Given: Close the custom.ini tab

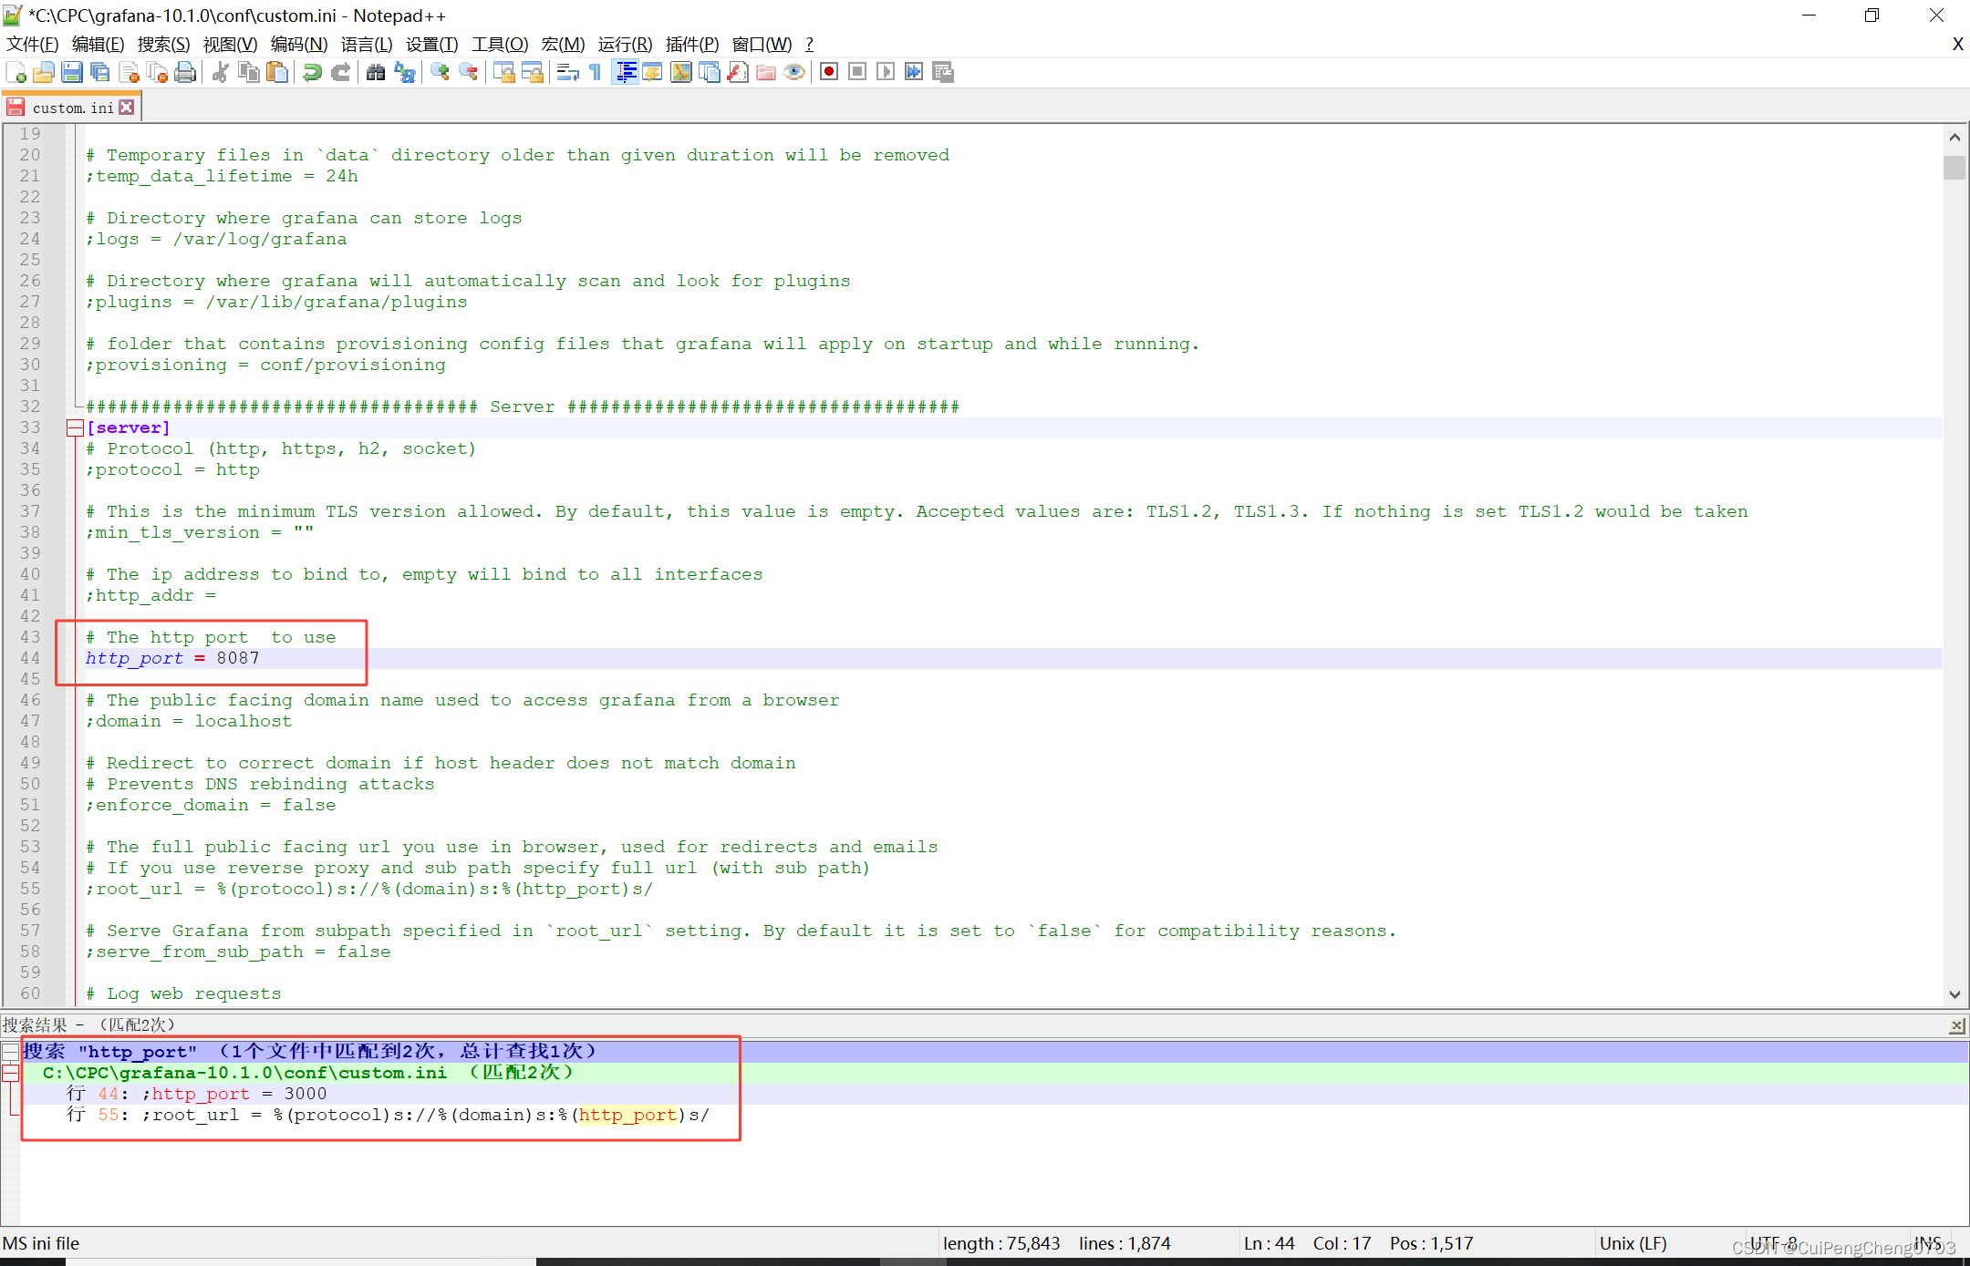Looking at the screenshot, I should [x=127, y=108].
